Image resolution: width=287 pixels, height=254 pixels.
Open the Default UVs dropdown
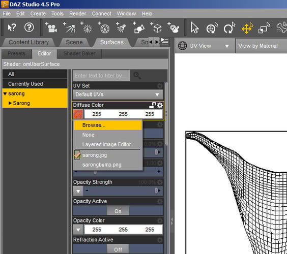click(x=118, y=94)
